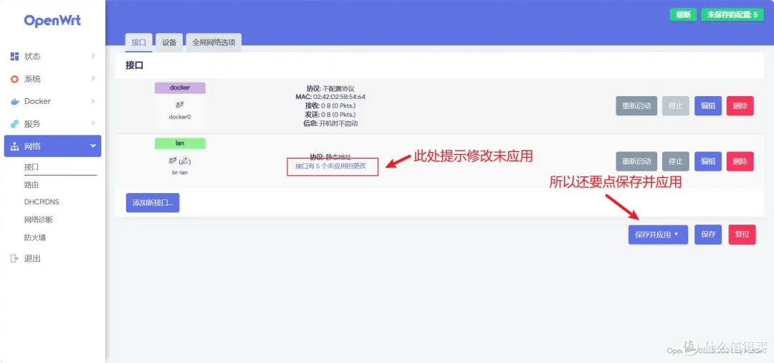Click the green lan interface badge
The width and height of the screenshot is (774, 363).
180,143
